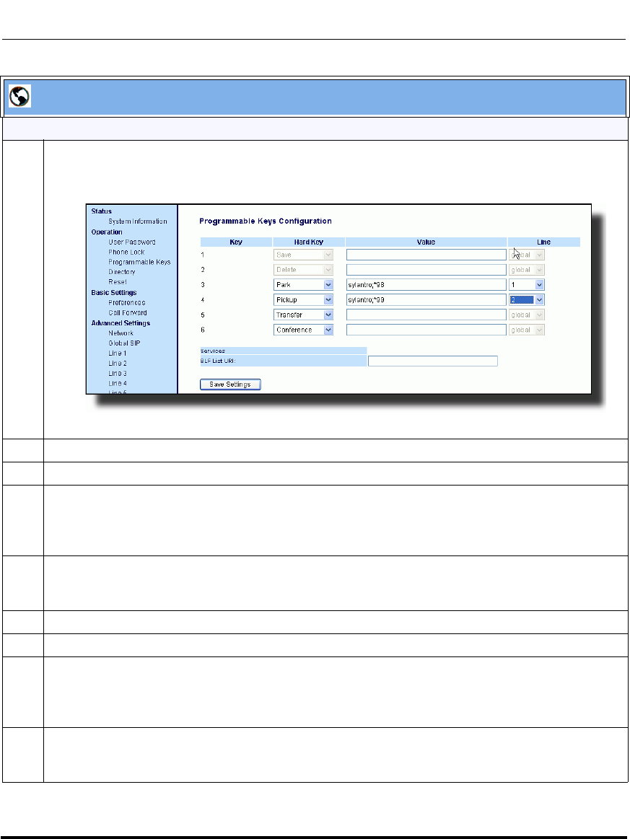Click the Operation section heading
This screenshot has height=839, width=630.
tap(107, 232)
